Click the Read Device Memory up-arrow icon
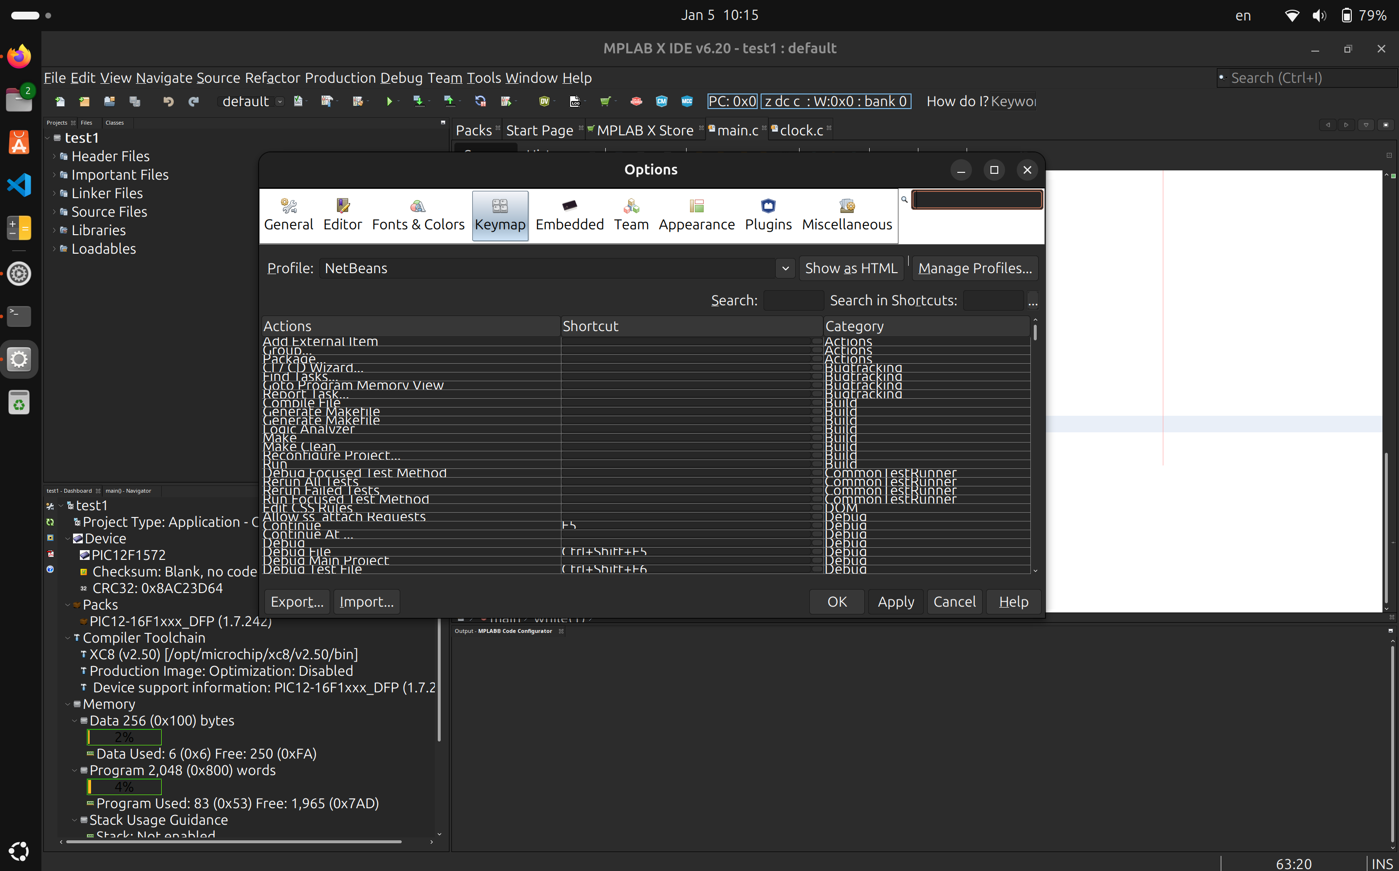Screen dimensions: 1399x871 coord(449,101)
